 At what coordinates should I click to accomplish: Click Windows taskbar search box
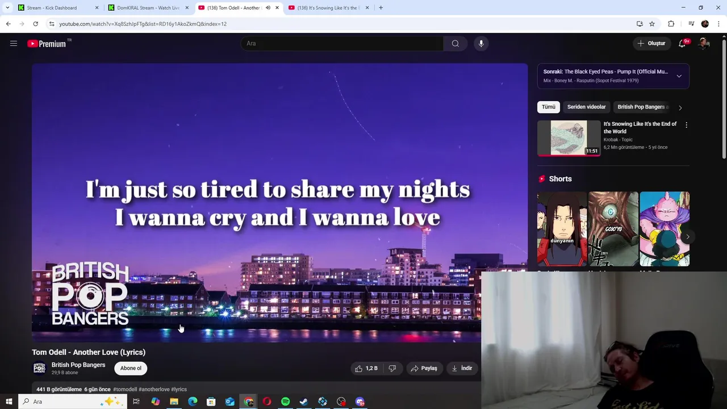click(x=72, y=402)
